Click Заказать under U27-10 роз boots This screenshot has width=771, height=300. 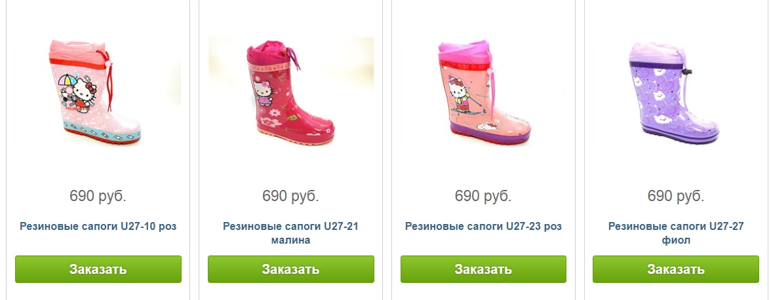[x=98, y=269]
